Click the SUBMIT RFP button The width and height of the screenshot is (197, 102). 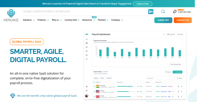coord(163,20)
